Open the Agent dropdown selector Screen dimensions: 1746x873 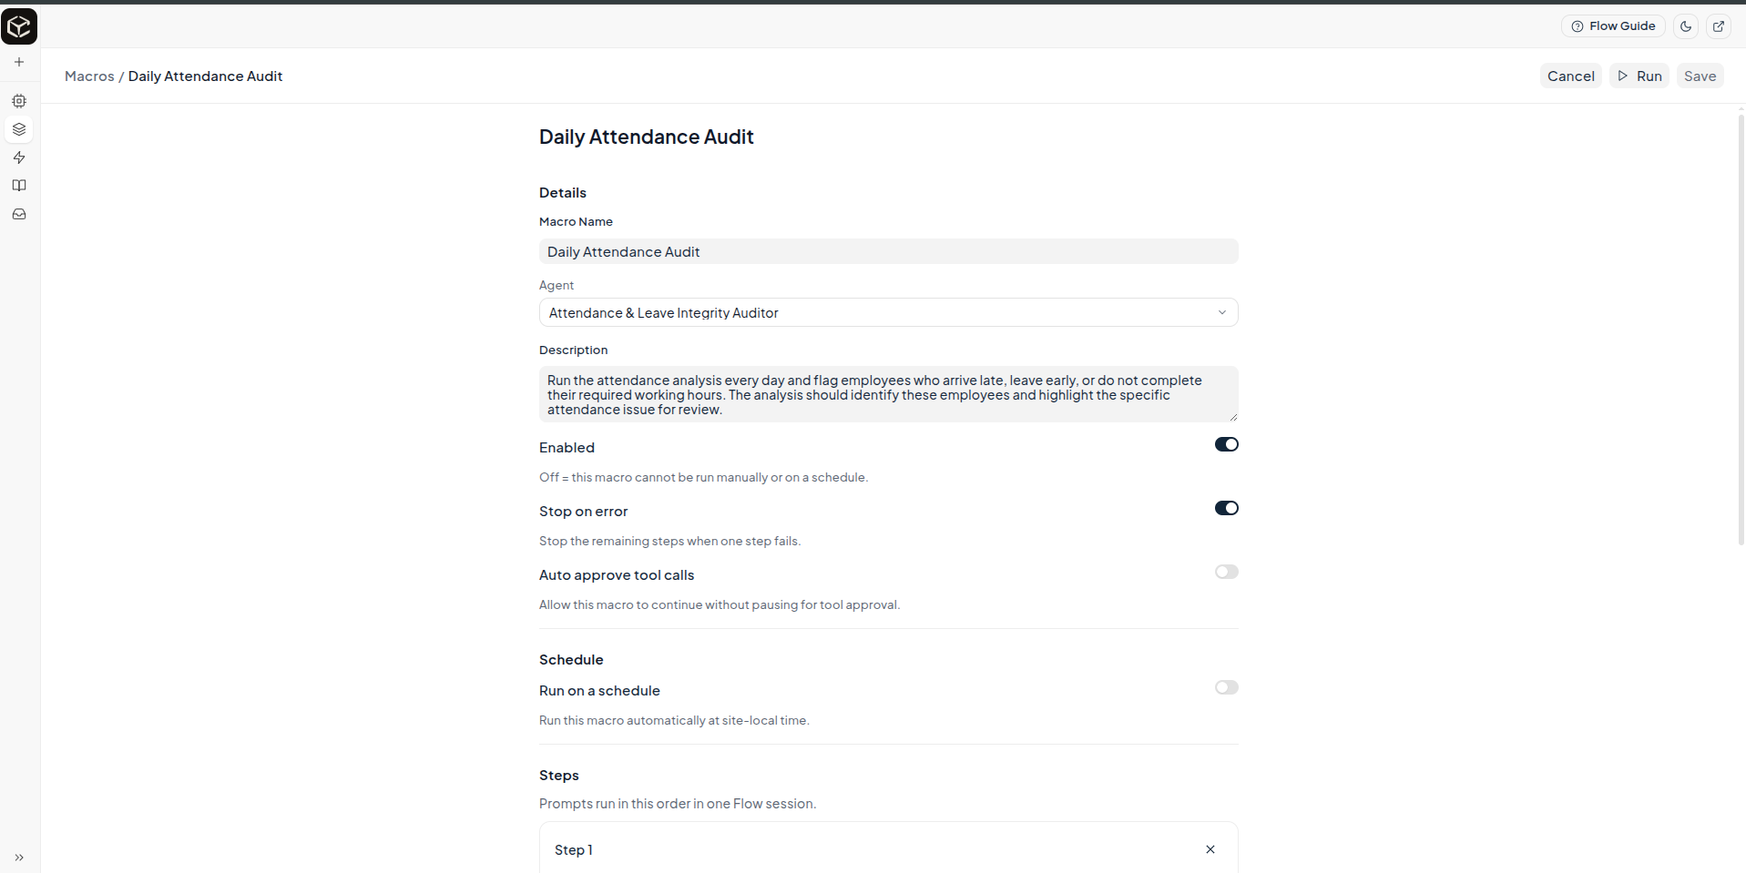[889, 312]
